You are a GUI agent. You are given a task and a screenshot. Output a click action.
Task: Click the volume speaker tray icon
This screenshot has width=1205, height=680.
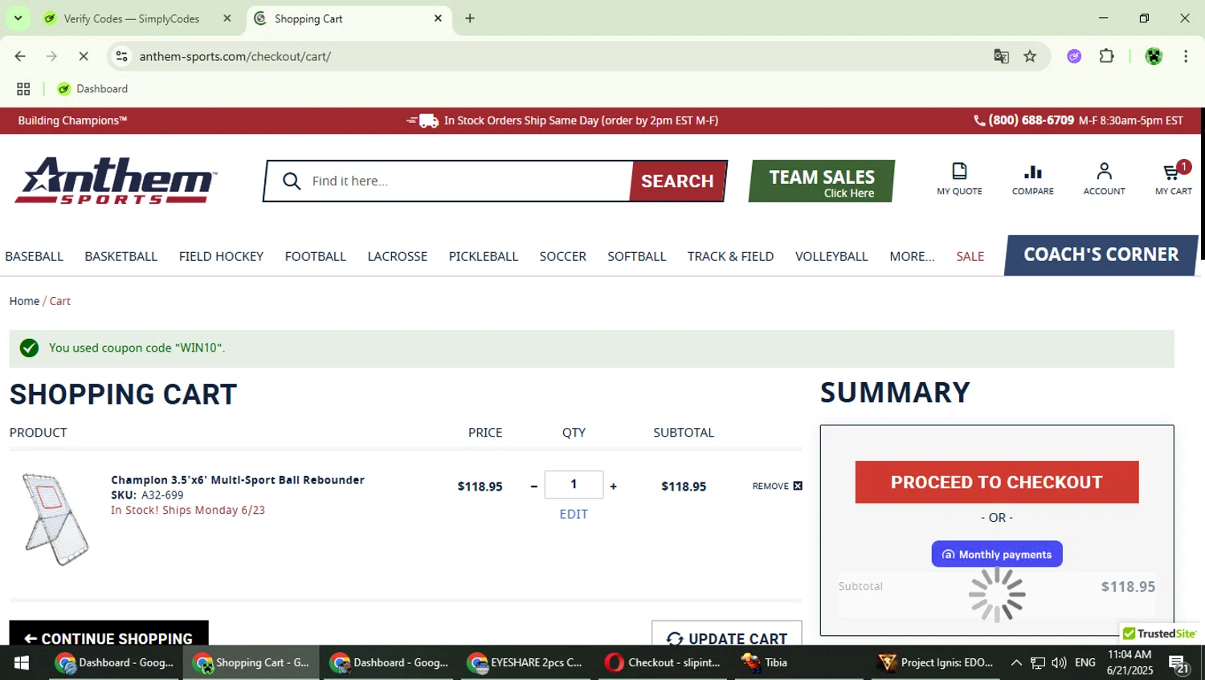click(x=1059, y=662)
